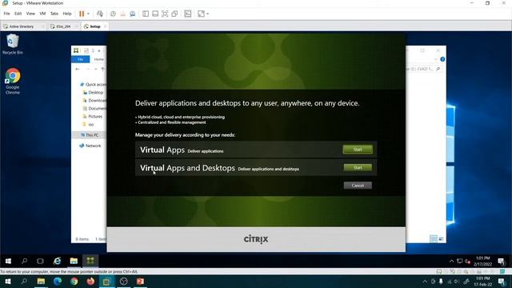This screenshot has width=512, height=288.
Task: Launch Internet Explorer from guest taskbar
Action: coord(57,261)
